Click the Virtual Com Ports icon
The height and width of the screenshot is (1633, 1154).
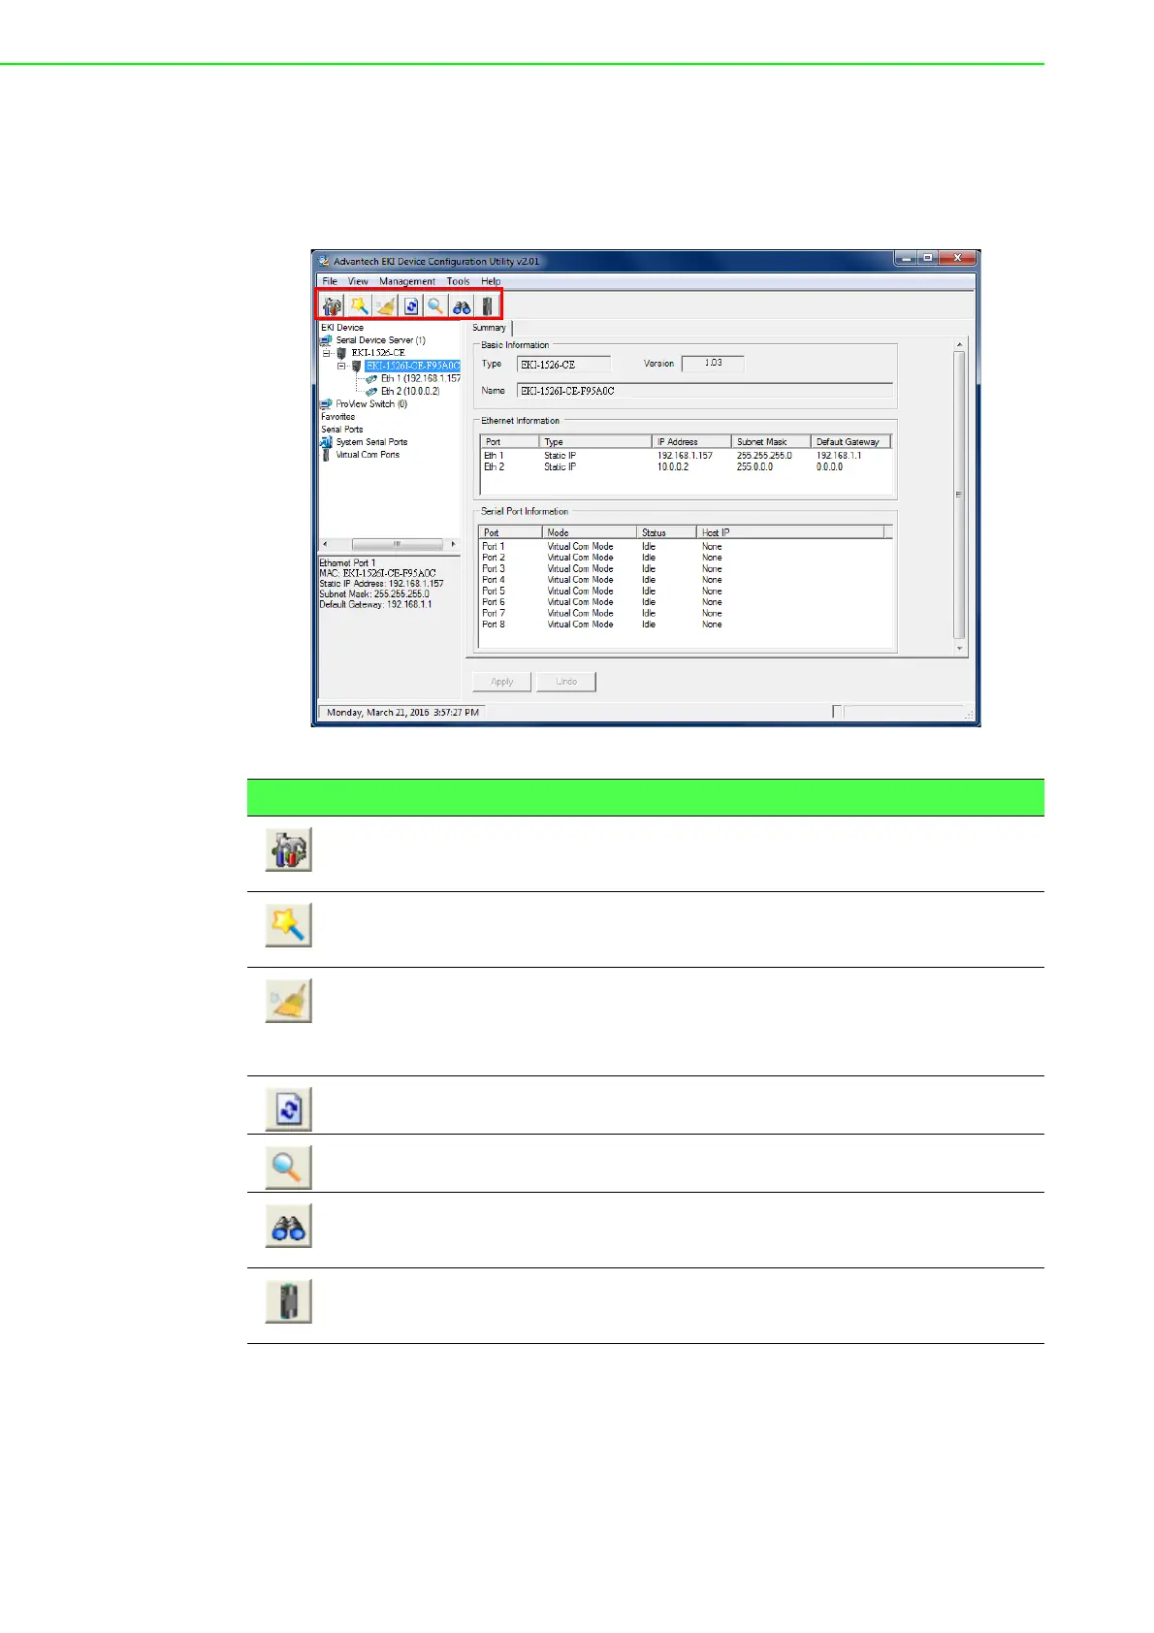pos(327,455)
